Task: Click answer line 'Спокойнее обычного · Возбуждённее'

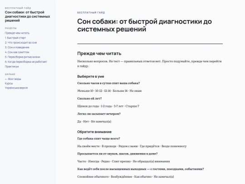Action: [126, 177]
